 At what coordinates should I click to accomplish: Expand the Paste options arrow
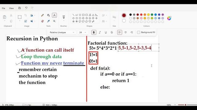coord(5,21)
